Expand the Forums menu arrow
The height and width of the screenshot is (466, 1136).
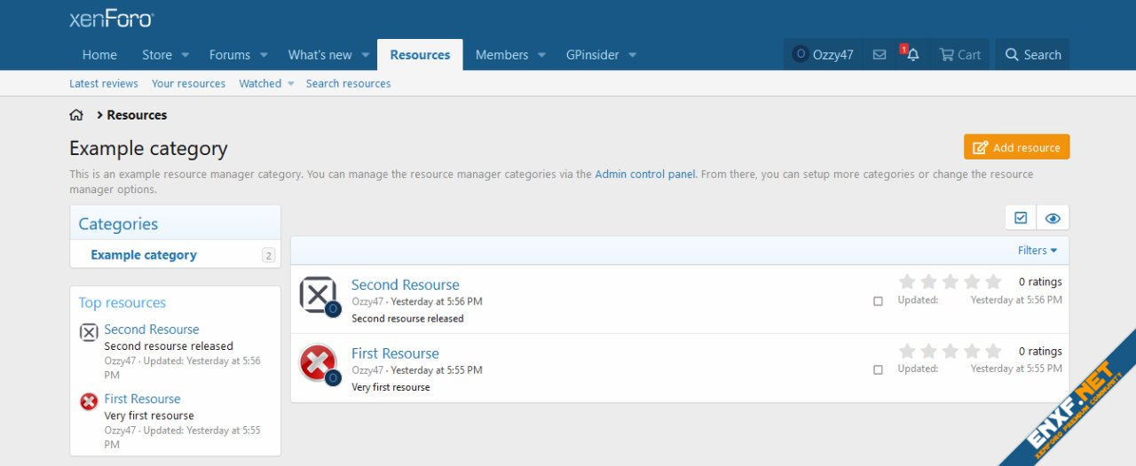[x=264, y=55]
